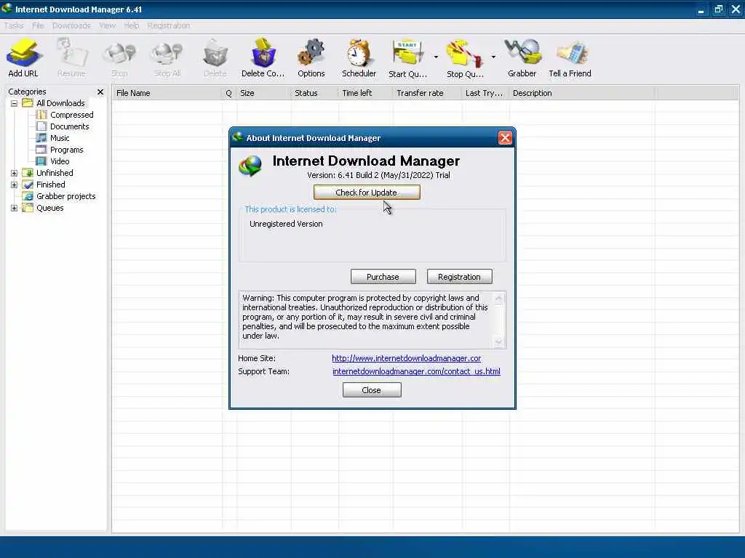The height and width of the screenshot is (558, 745).
Task: Click the warning text scroll up arrow
Action: point(498,298)
